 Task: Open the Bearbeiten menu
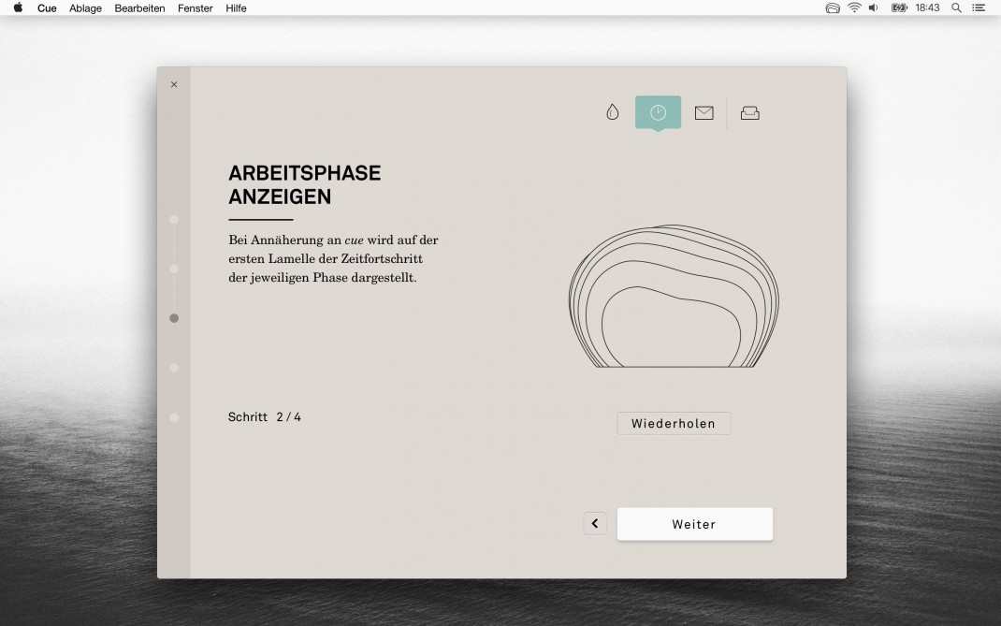click(x=139, y=8)
